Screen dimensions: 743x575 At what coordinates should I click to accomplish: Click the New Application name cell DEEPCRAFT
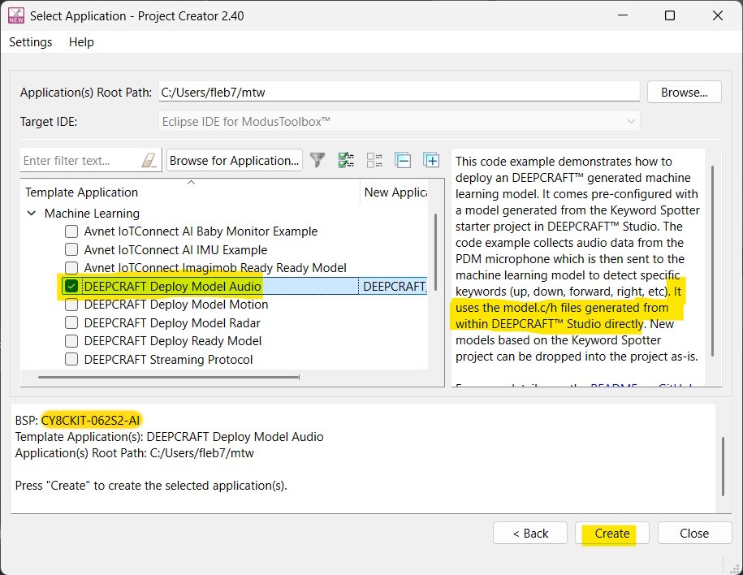[393, 287]
